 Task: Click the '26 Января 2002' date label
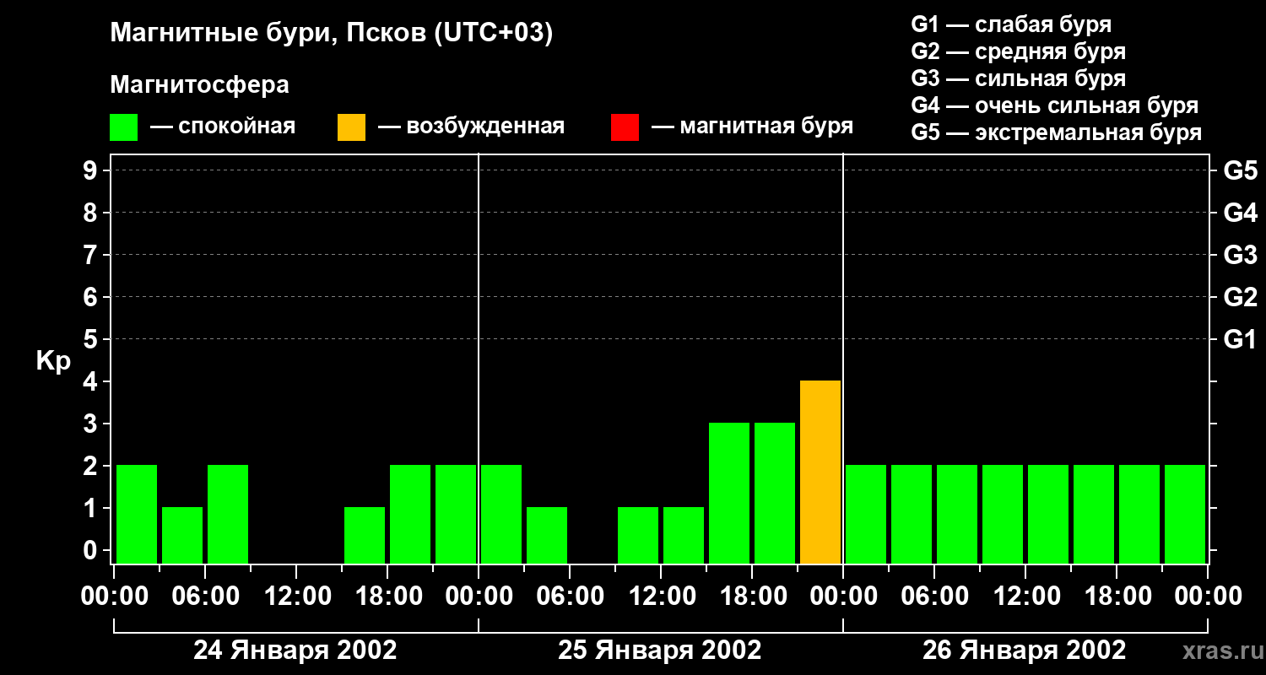(x=1025, y=651)
